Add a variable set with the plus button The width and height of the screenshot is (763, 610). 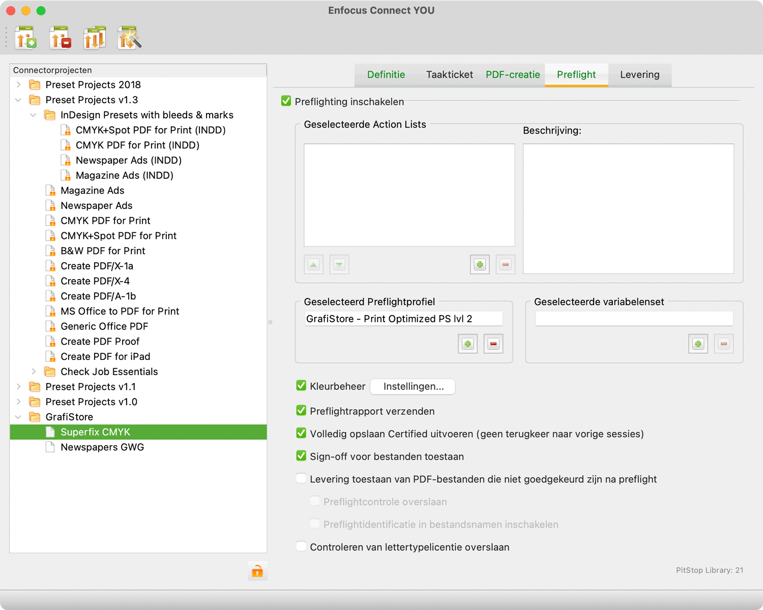[x=698, y=344]
